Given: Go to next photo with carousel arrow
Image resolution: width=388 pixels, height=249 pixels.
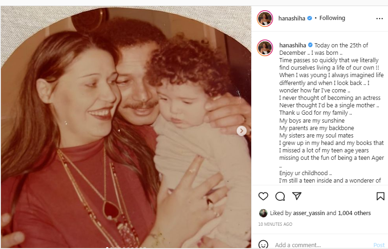Looking at the screenshot, I should click(241, 131).
